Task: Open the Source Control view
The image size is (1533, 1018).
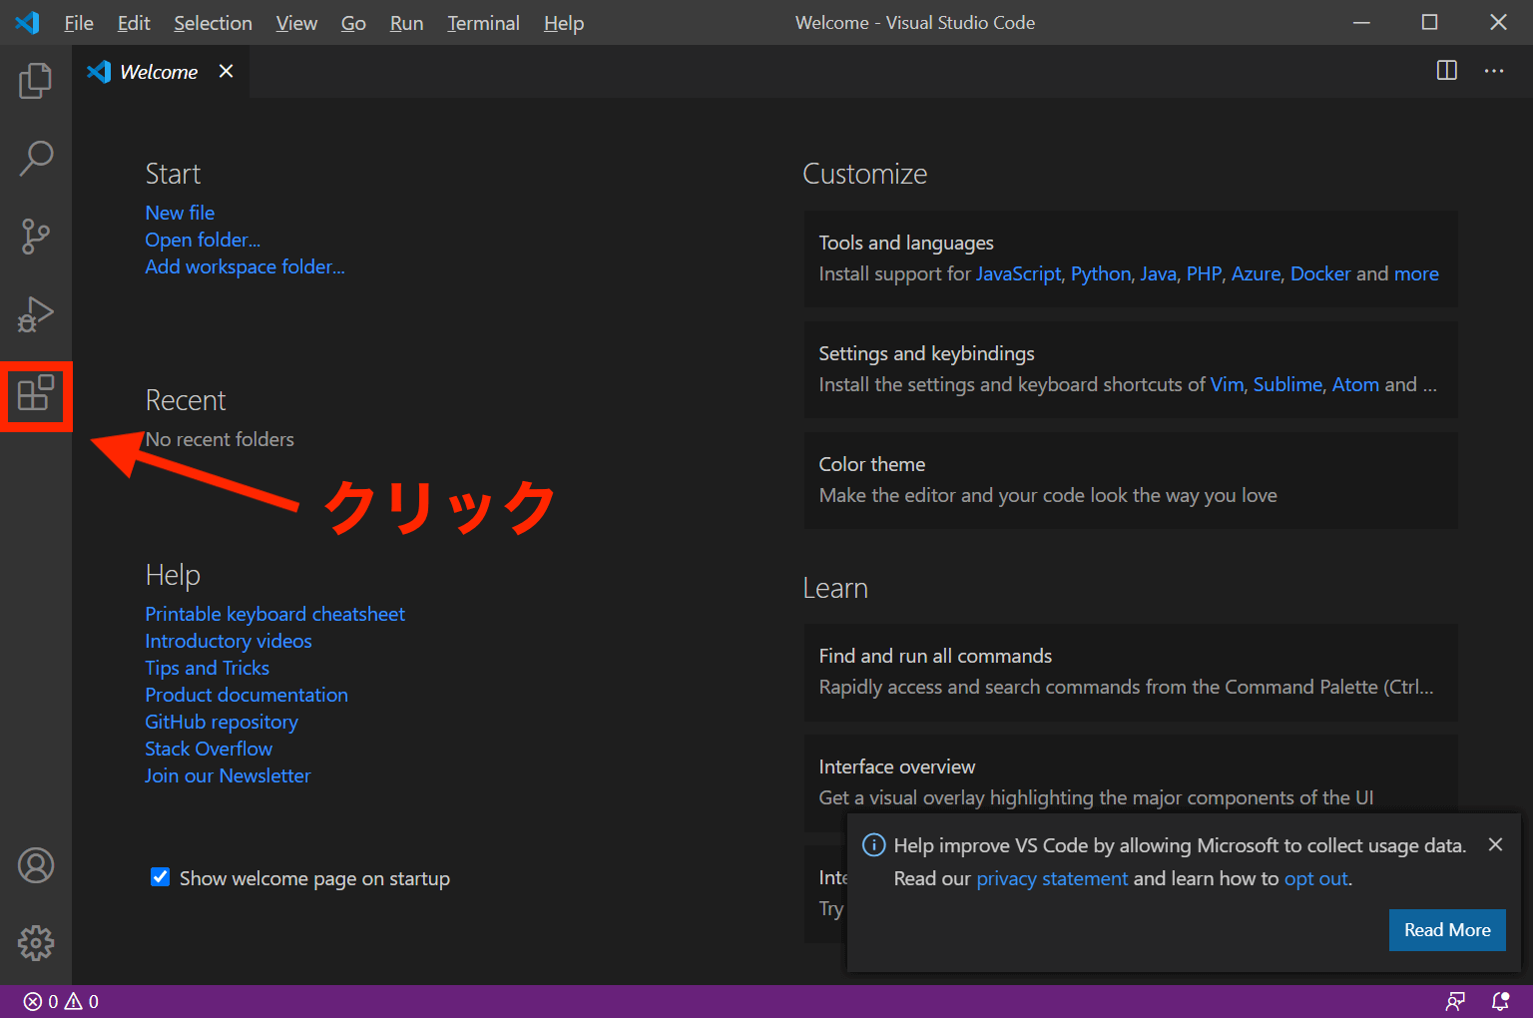Action: click(36, 237)
